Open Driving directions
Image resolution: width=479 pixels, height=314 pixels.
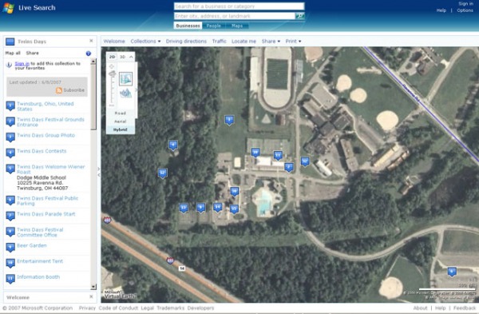(x=186, y=42)
